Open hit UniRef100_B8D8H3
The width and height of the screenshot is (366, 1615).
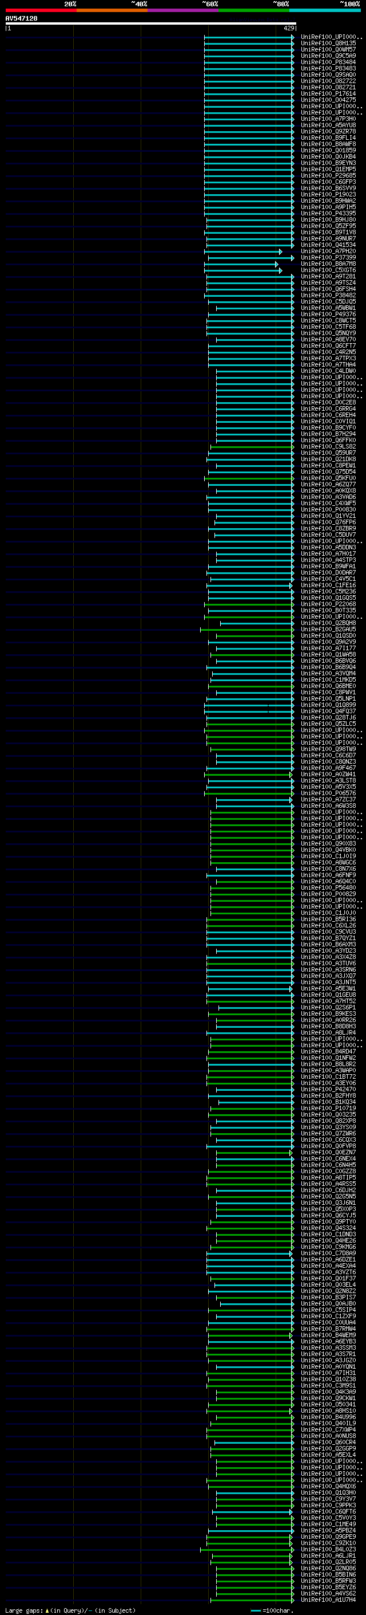(x=328, y=1026)
